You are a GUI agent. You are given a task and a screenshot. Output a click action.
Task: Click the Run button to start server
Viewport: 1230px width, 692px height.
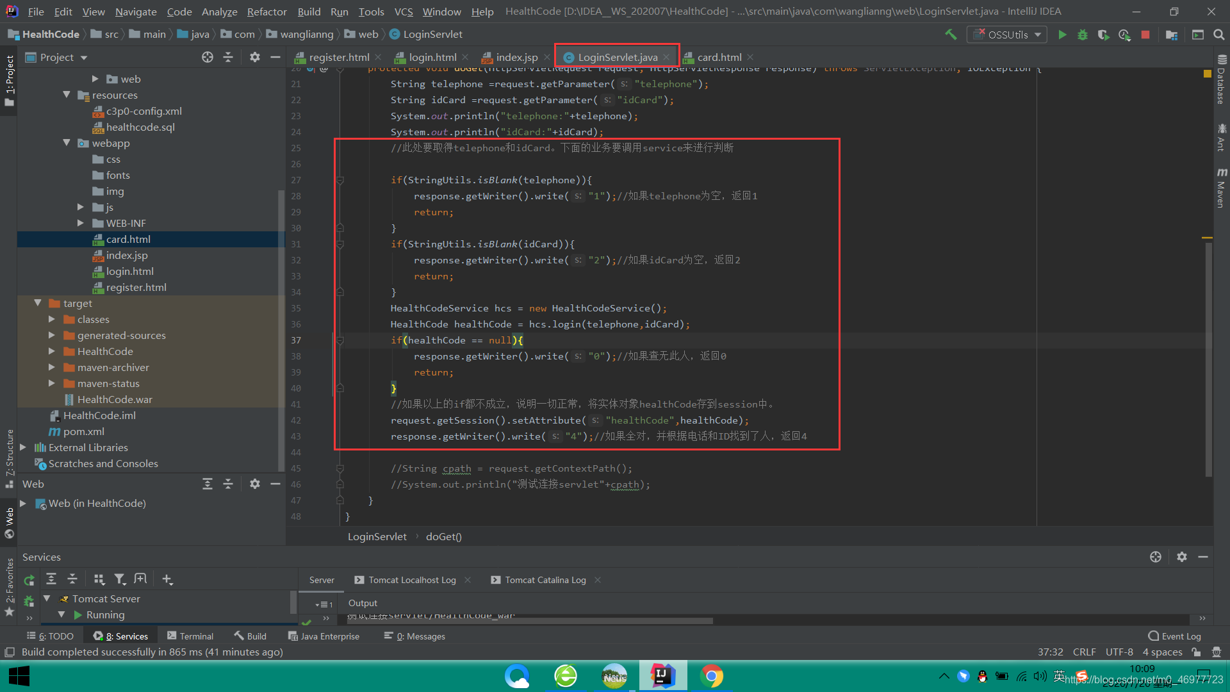[1062, 34]
